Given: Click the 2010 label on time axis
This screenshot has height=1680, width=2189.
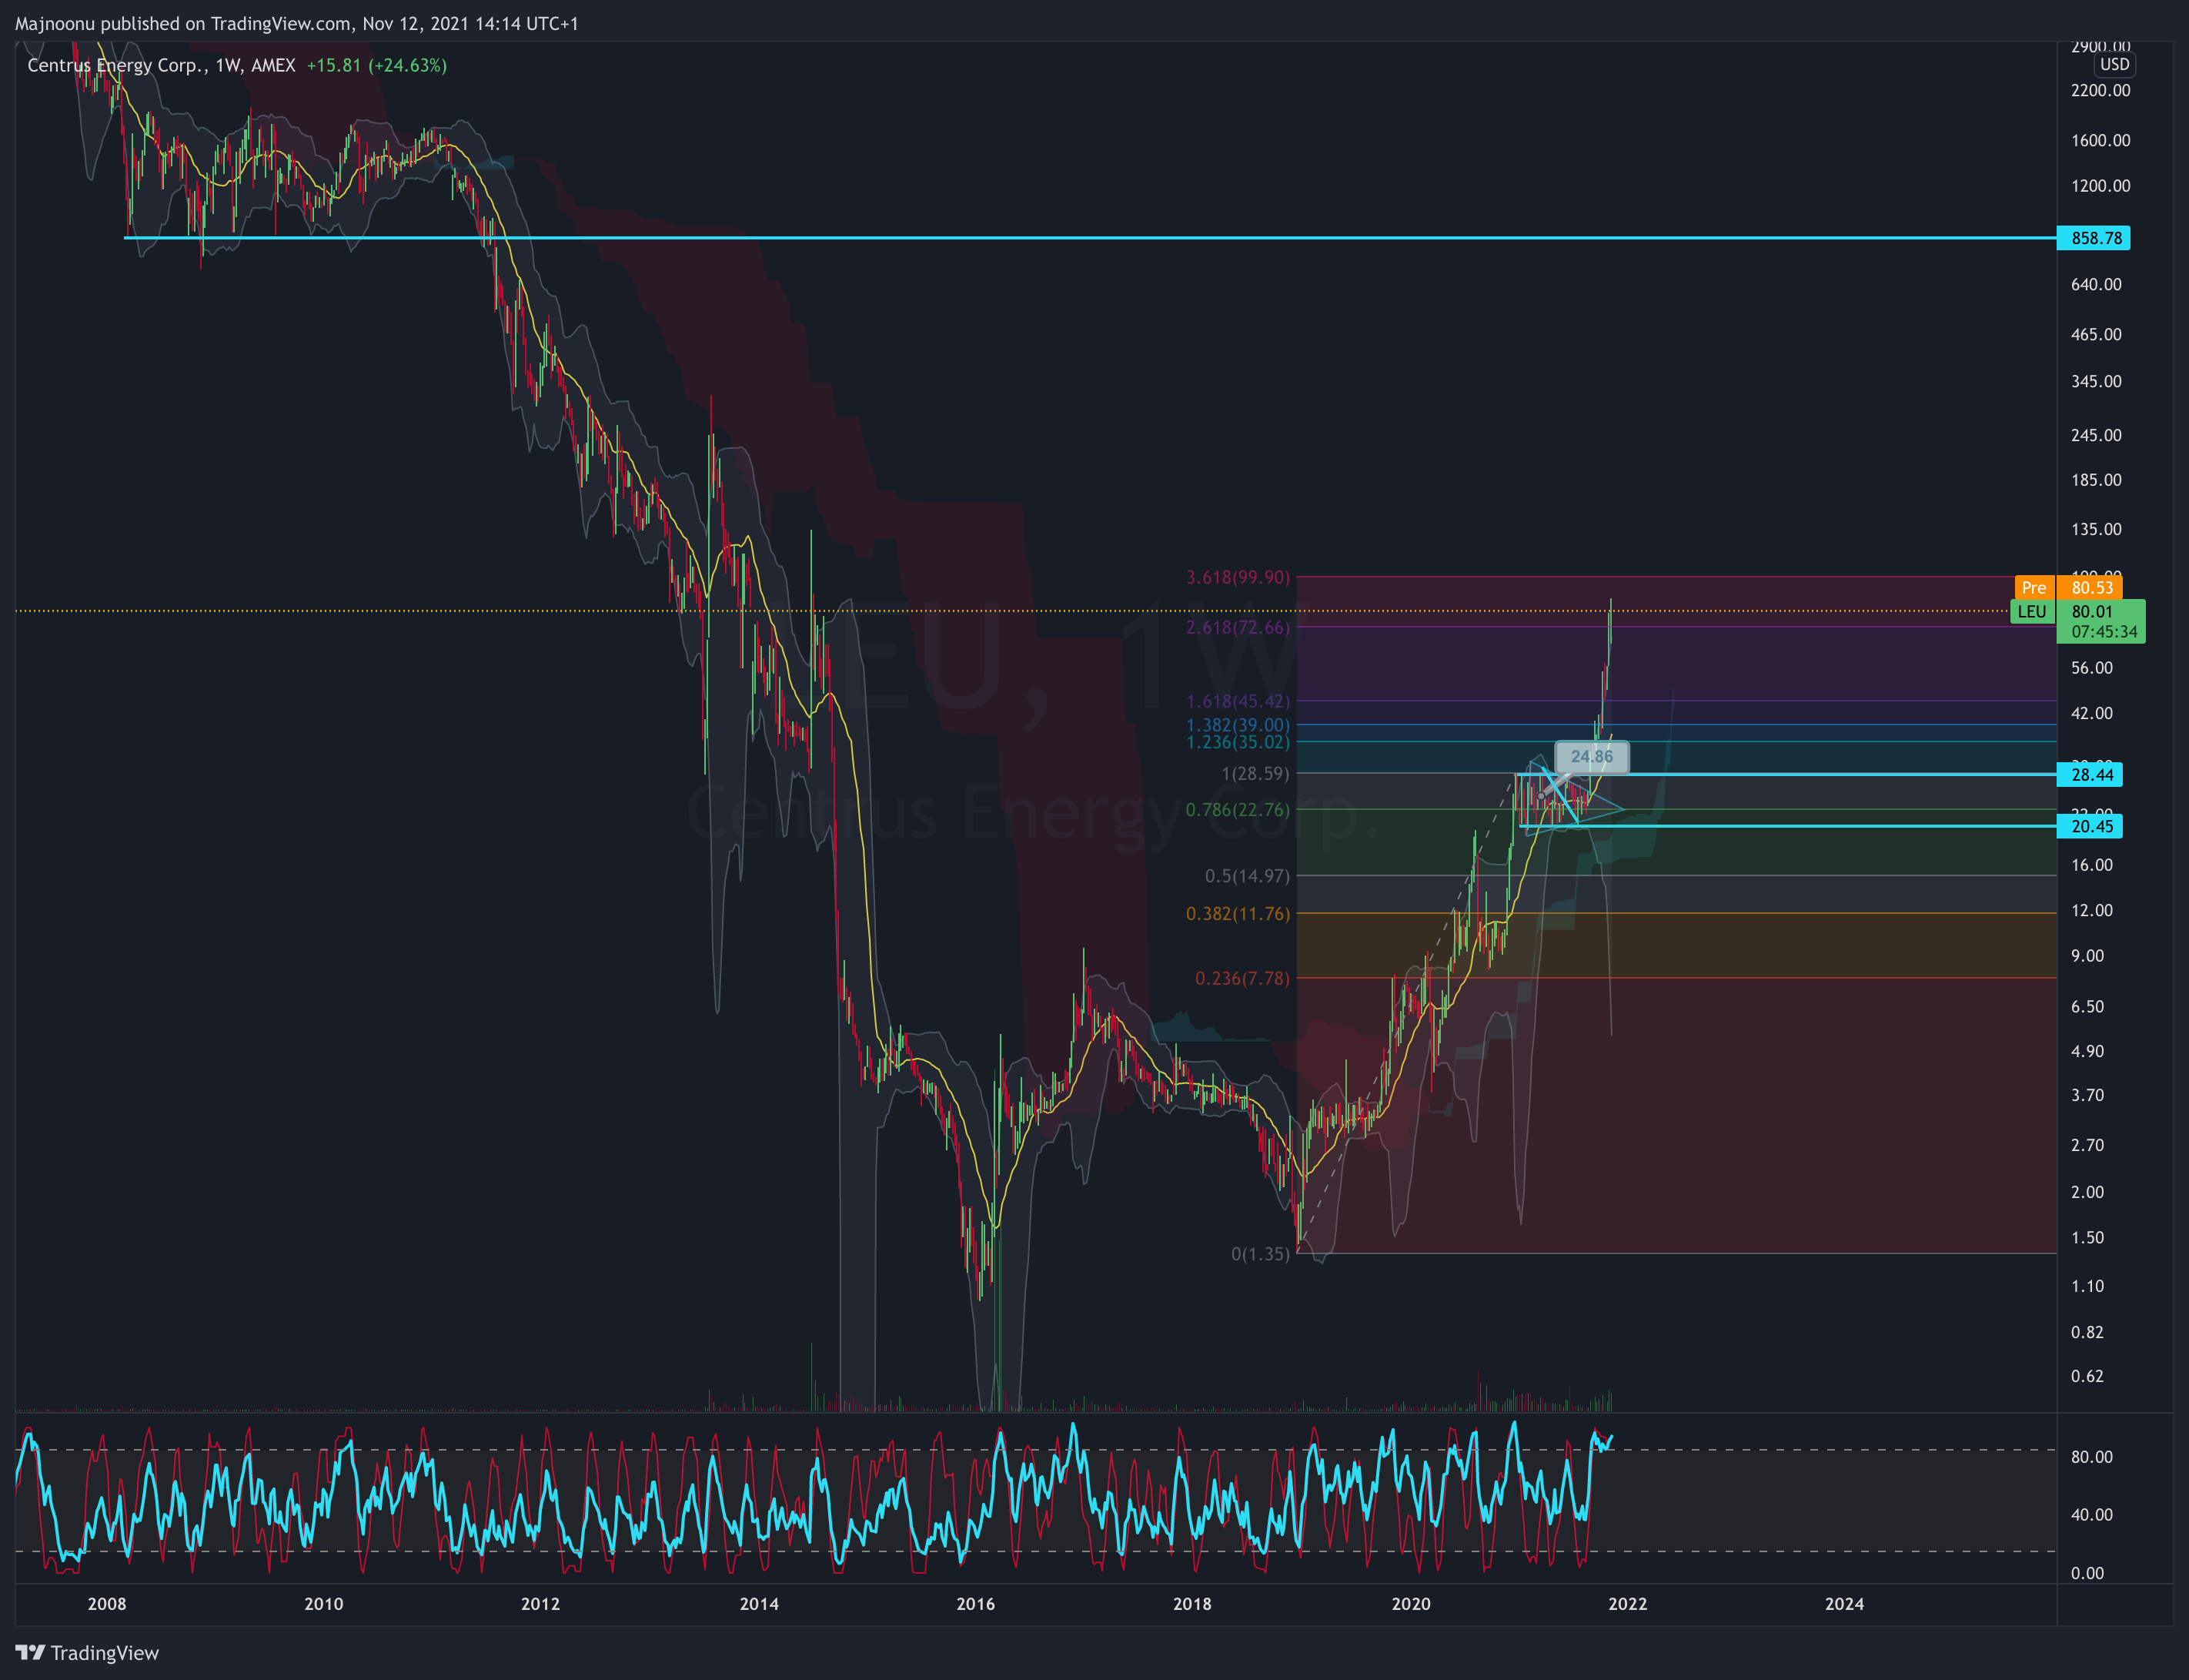Looking at the screenshot, I should click(x=323, y=1604).
